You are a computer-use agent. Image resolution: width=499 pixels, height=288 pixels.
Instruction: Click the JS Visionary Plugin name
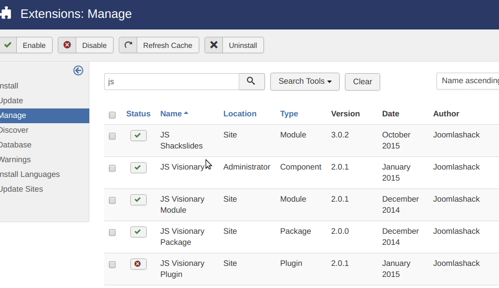pos(182,269)
